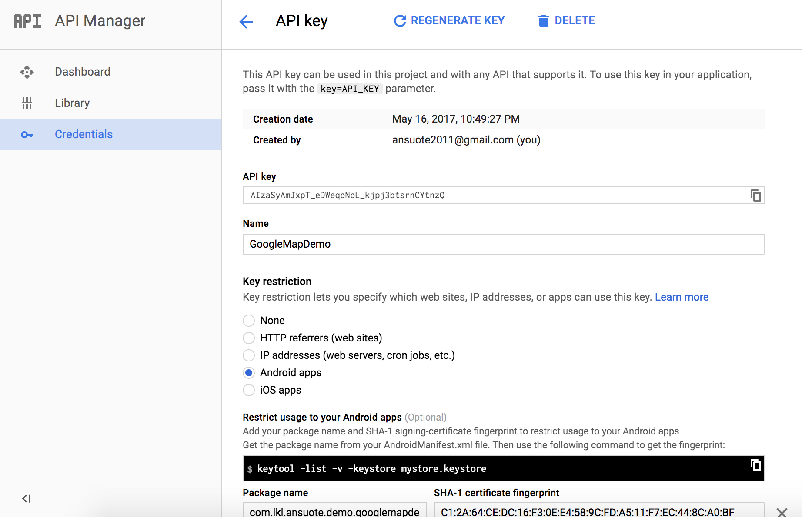Click the Library sidebar icon
The height and width of the screenshot is (517, 802).
click(27, 103)
